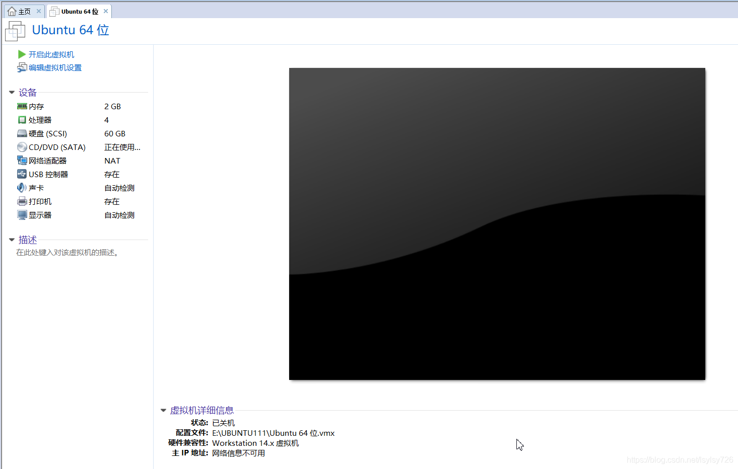Click the network adapter (网络适配器) icon
Image resolution: width=738 pixels, height=469 pixels.
pyautogui.click(x=22, y=161)
